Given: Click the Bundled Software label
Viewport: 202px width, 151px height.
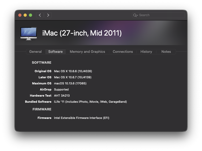Looking at the screenshot, I should (x=38, y=102).
